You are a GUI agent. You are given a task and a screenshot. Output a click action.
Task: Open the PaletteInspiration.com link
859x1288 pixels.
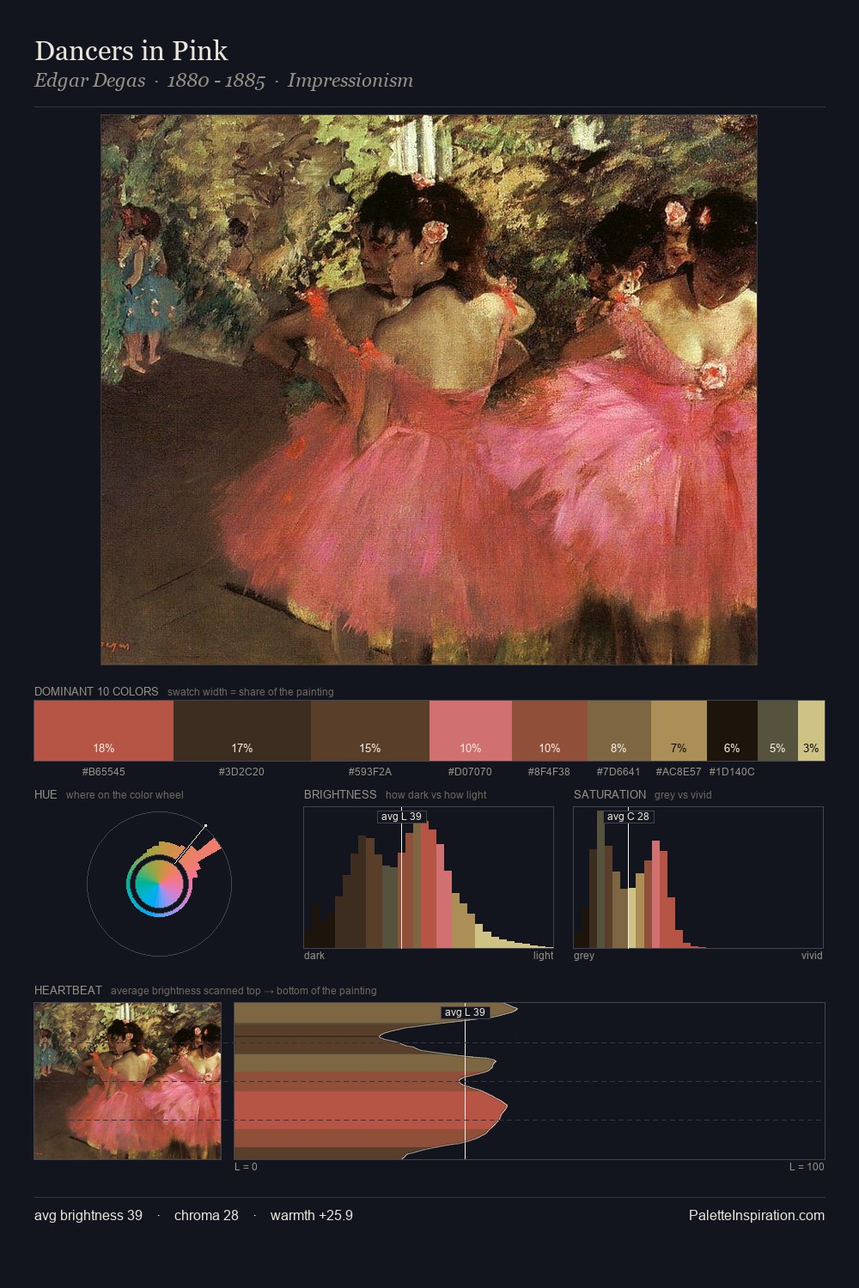coord(757,1215)
